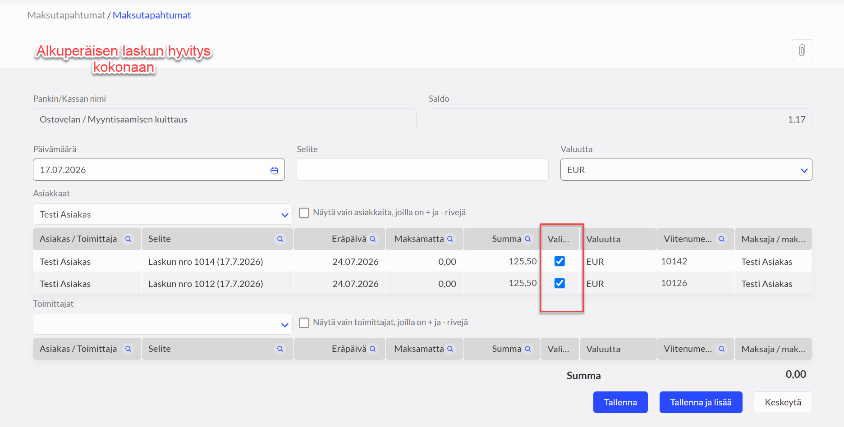Search icon in suppliers Selite column header
The image size is (844, 427).
point(280,349)
